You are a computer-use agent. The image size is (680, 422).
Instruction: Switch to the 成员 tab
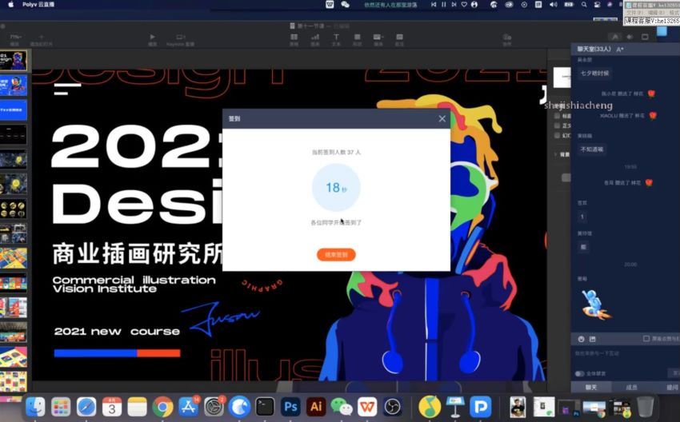click(x=631, y=387)
